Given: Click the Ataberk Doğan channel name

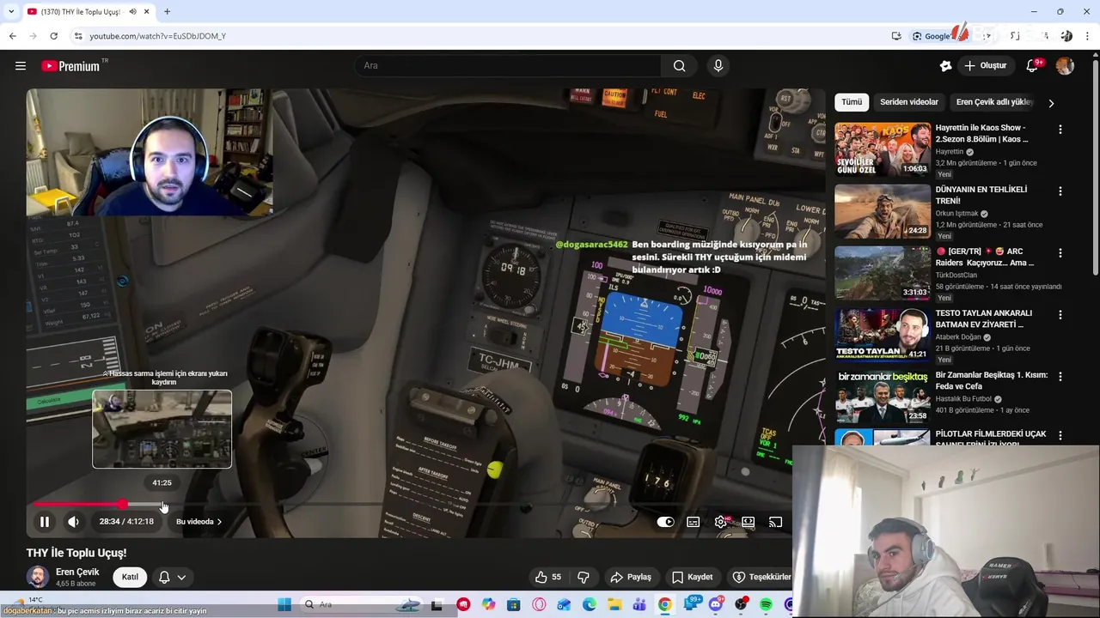Looking at the screenshot, I should coord(960,337).
